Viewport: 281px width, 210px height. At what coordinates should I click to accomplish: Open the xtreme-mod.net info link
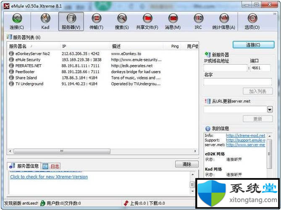coord(246,136)
